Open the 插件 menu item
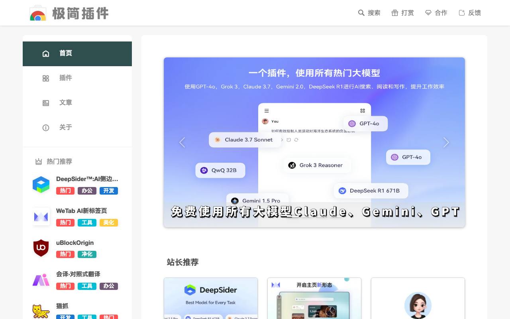Screen dimensions: 510x319 pos(77,79)
